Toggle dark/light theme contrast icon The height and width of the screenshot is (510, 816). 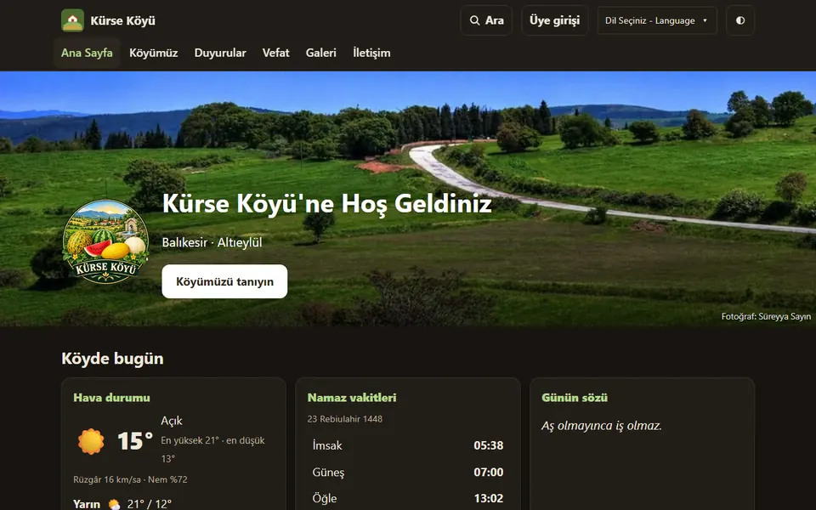pyautogui.click(x=740, y=20)
